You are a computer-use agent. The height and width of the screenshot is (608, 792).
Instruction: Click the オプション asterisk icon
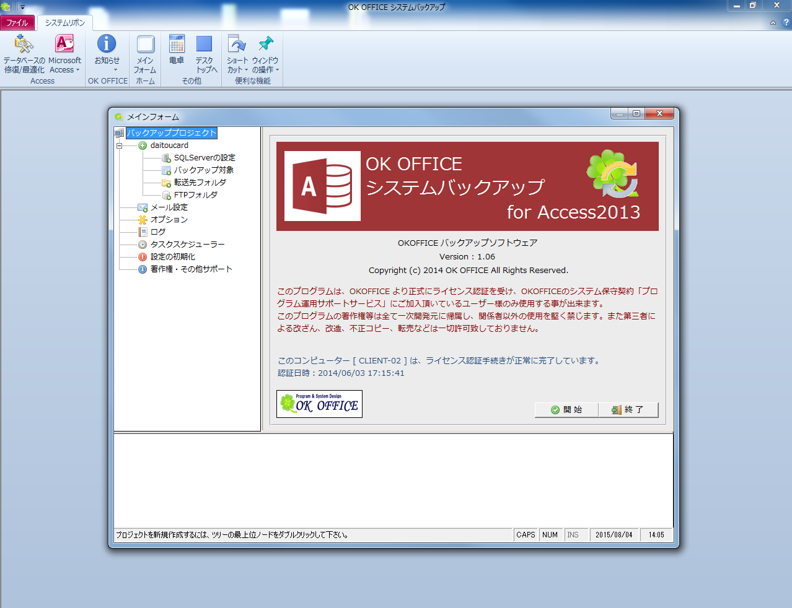[x=143, y=220]
